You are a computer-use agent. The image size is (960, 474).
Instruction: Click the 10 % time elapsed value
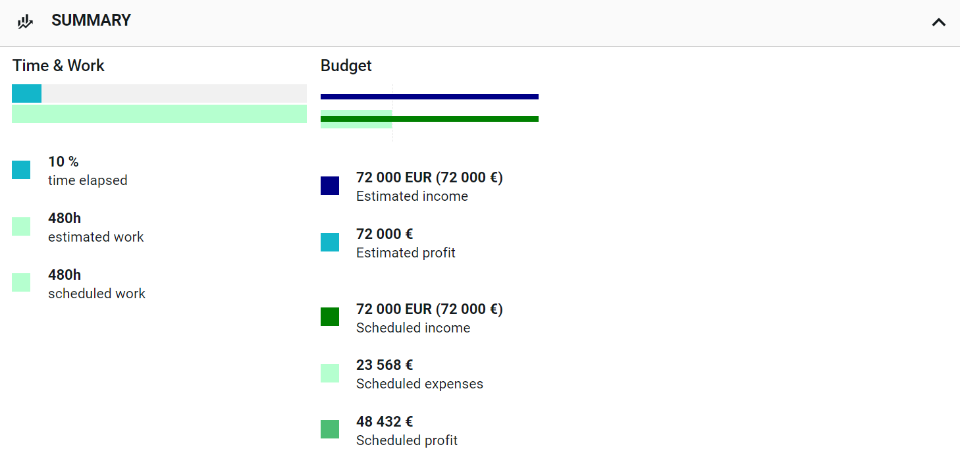click(63, 162)
